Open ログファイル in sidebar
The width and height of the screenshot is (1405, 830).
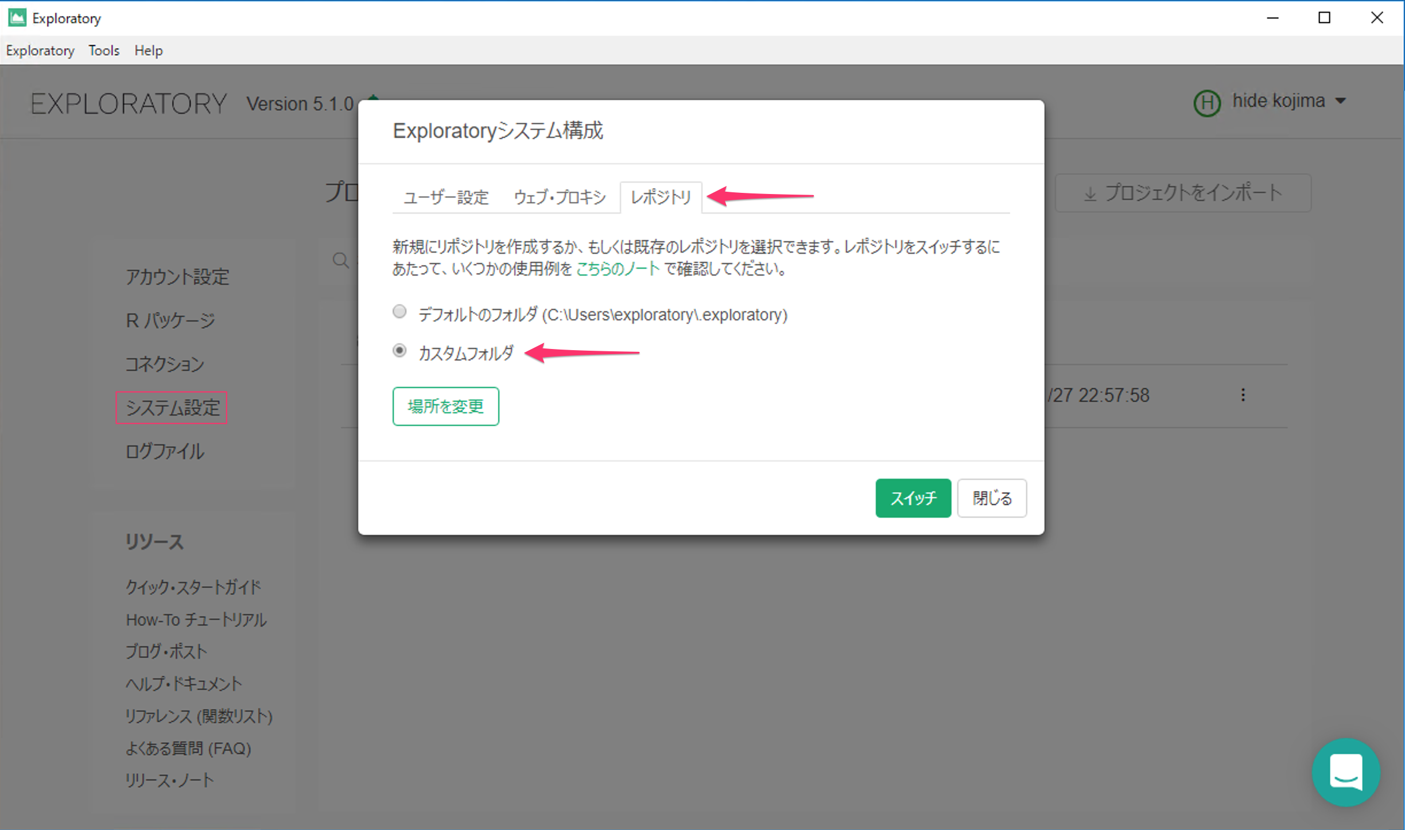[165, 451]
